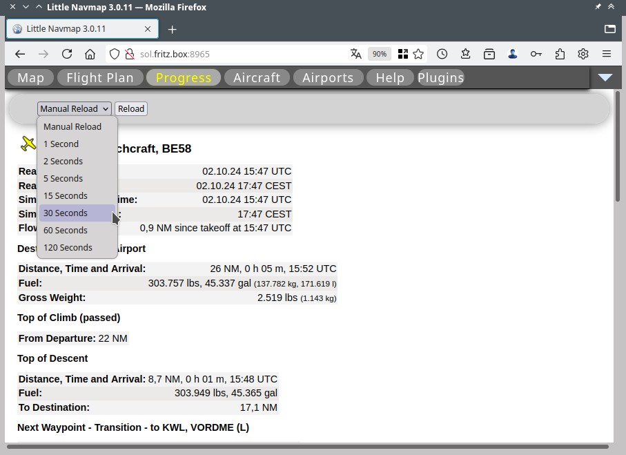This screenshot has height=455, width=626.
Task: Click the 17,1 NM To Destination value
Action: (258, 407)
